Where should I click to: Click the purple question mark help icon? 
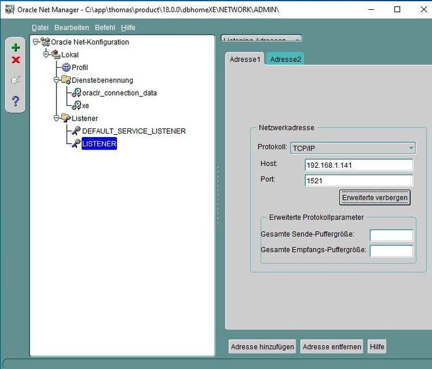pyautogui.click(x=16, y=101)
